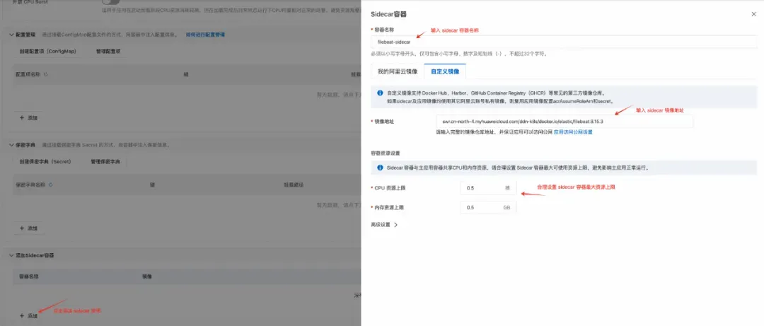Click the CPU 资源上限 input box
The height and width of the screenshot is (326, 764).
(488, 187)
